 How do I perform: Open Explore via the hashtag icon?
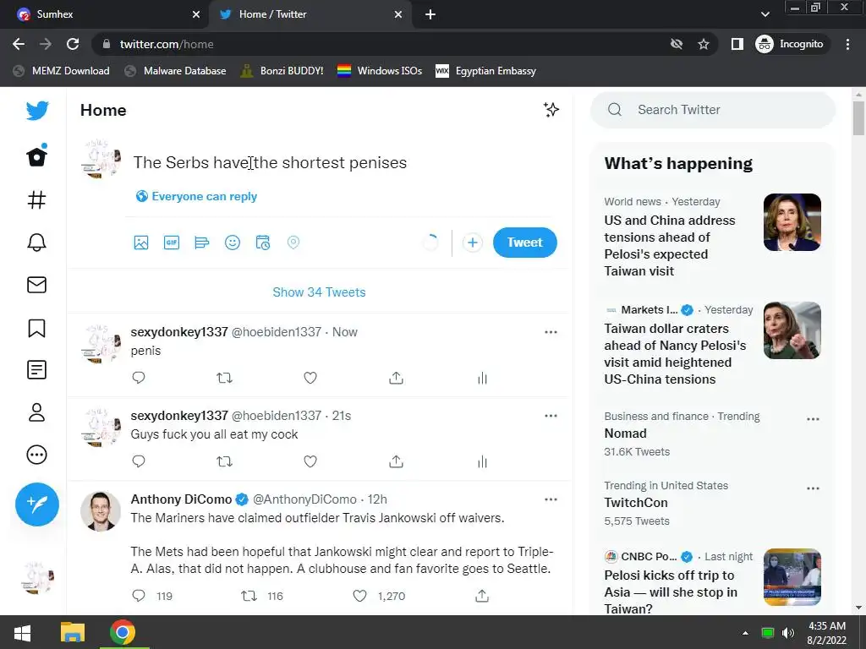37,199
